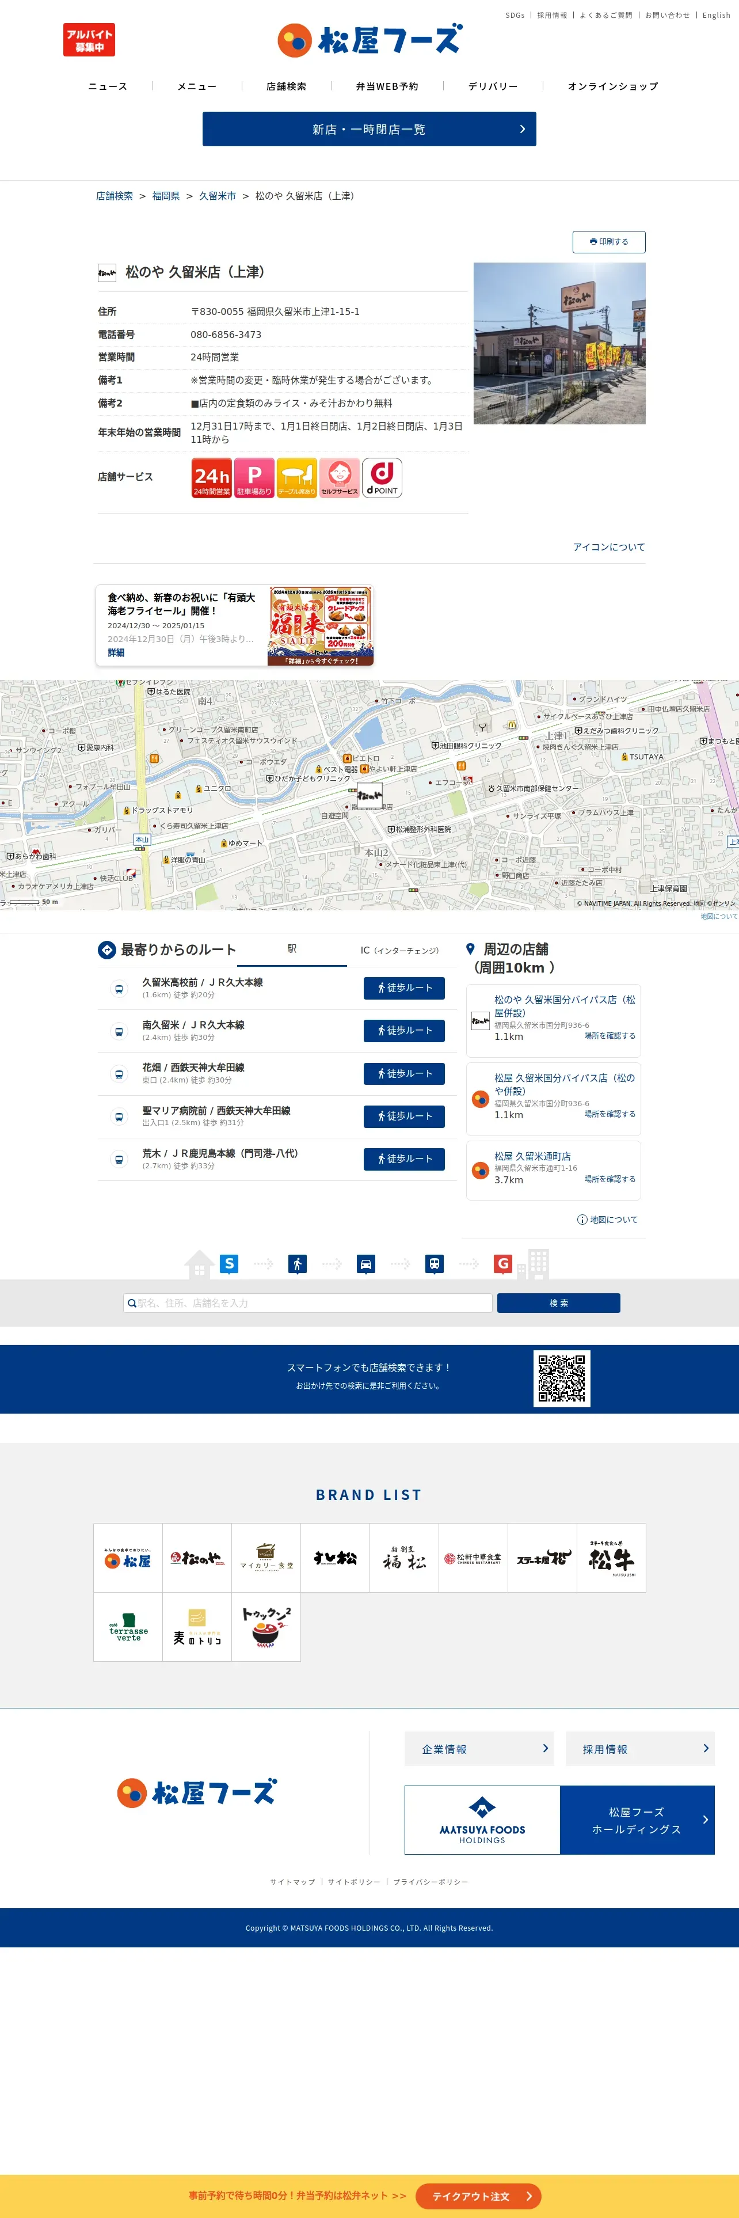739x2218 pixels.
Task: Open the よくあるご質問 header link
Action: 605,16
